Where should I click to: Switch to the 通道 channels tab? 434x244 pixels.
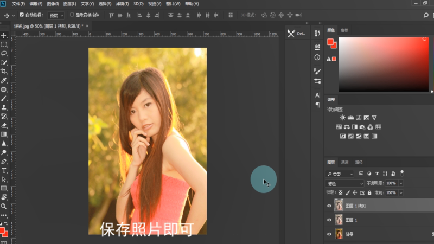click(344, 162)
